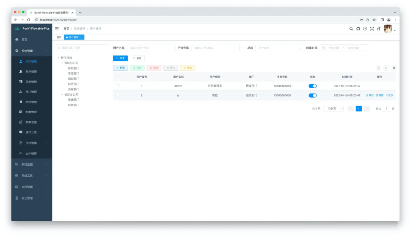Click the refresh table round icon
Image resolution: width=411 pixels, height=236 pixels.
386,68
